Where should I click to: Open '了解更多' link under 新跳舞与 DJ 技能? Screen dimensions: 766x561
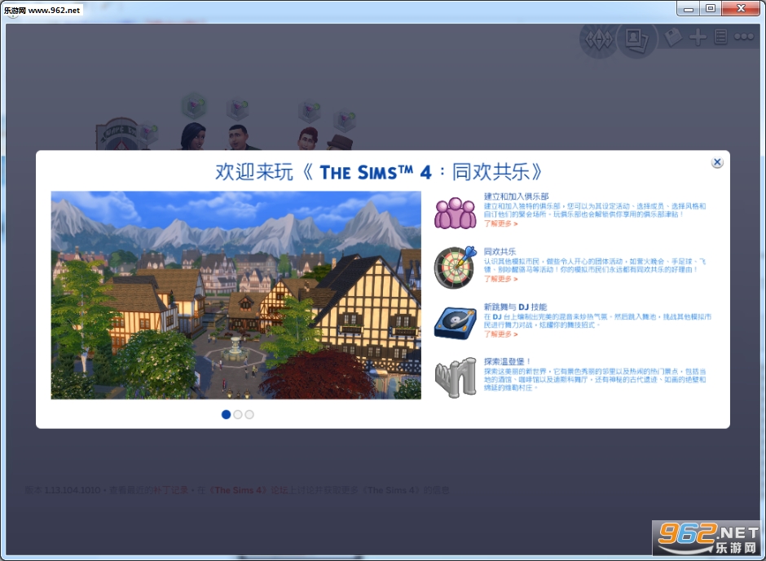pos(500,334)
